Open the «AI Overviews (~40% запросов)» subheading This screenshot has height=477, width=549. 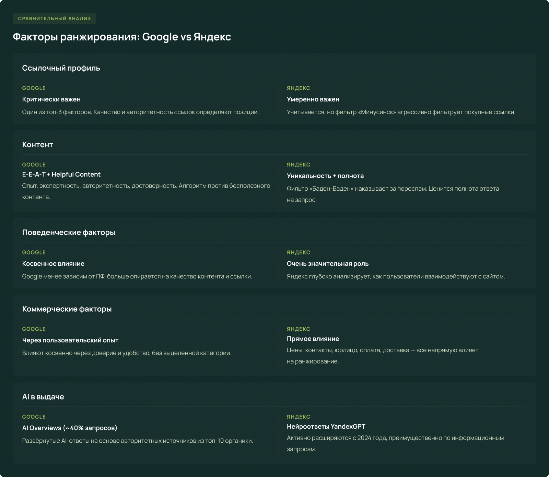point(70,428)
